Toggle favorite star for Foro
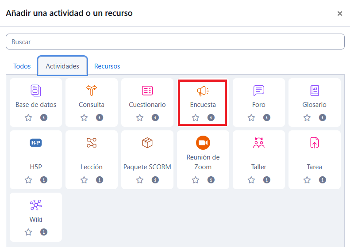 pyautogui.click(x=251, y=118)
